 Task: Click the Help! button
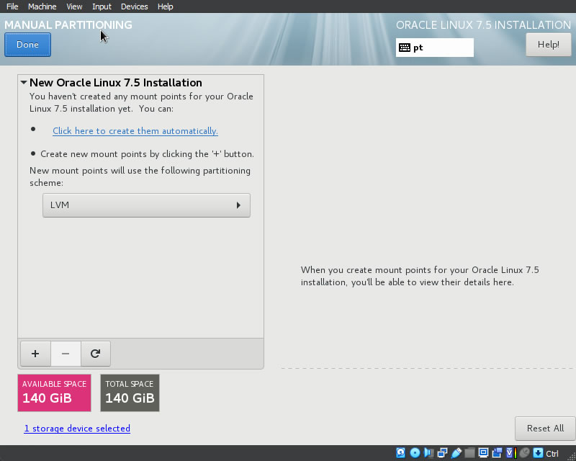[x=548, y=45]
